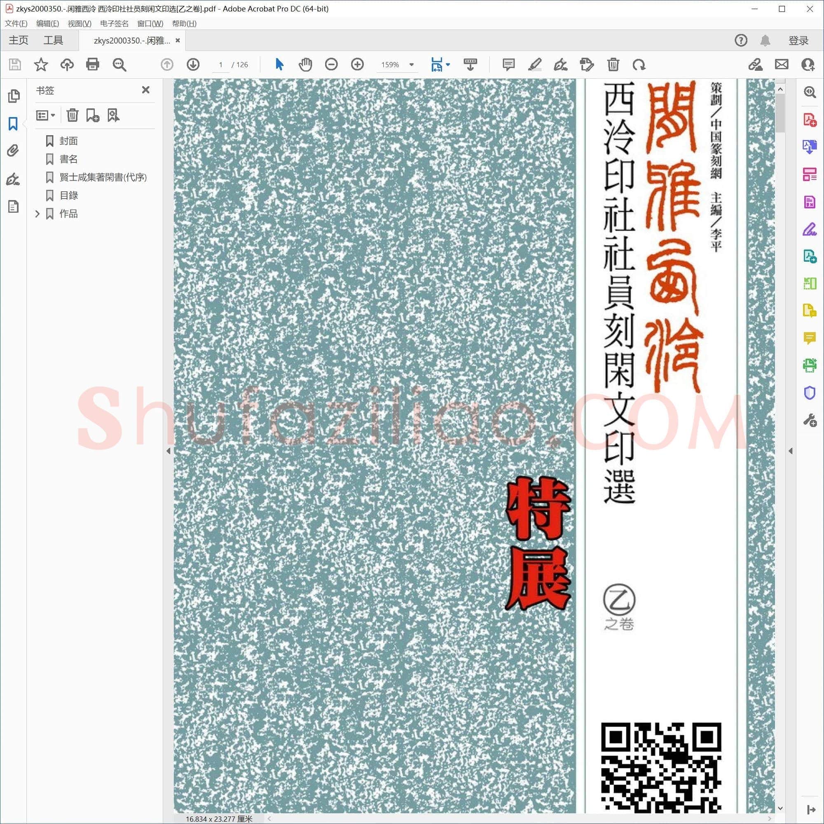Screen dimensions: 824x824
Task: Find current bookmark icon
Action: pos(113,115)
